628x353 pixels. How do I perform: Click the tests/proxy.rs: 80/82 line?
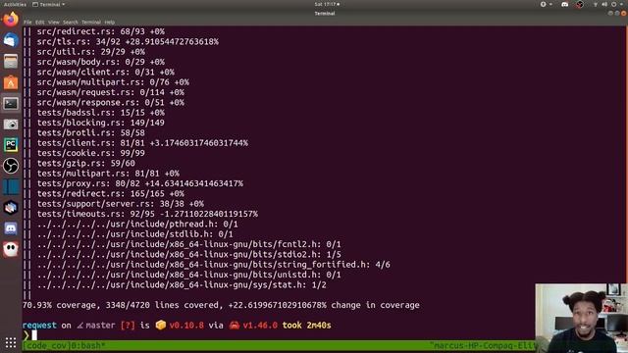tap(140, 183)
